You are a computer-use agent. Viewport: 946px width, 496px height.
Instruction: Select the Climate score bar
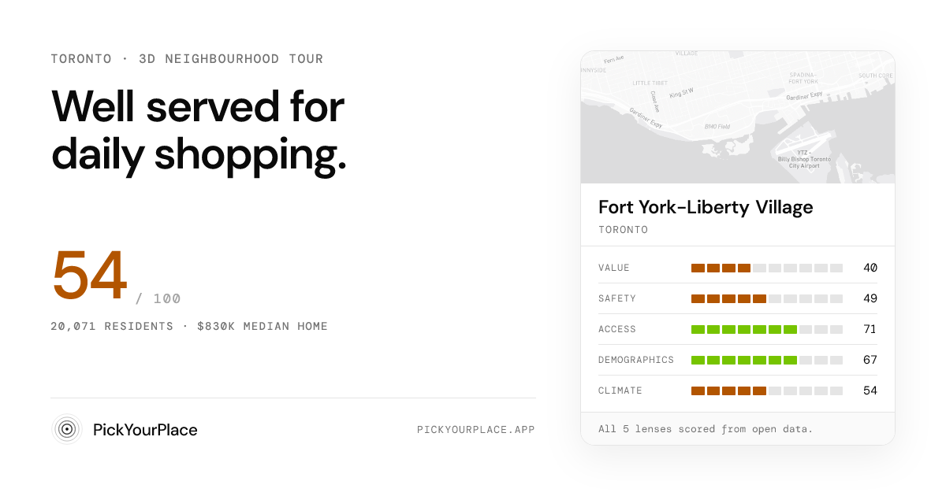[x=767, y=391]
